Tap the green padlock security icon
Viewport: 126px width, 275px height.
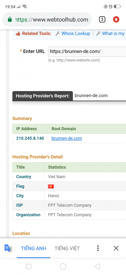(x=10, y=20)
